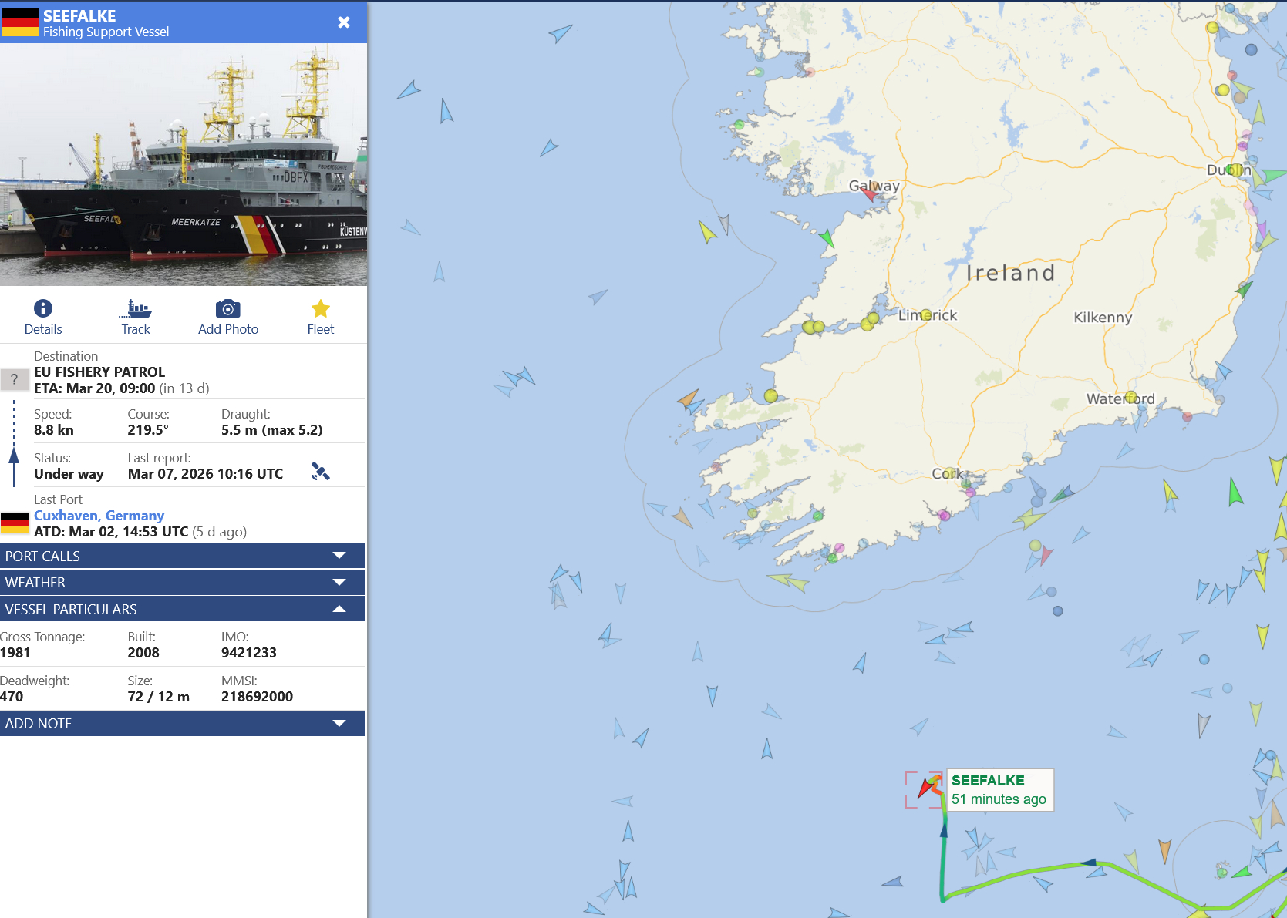Click the unknown destination question mark icon
The image size is (1287, 918).
[x=14, y=379]
